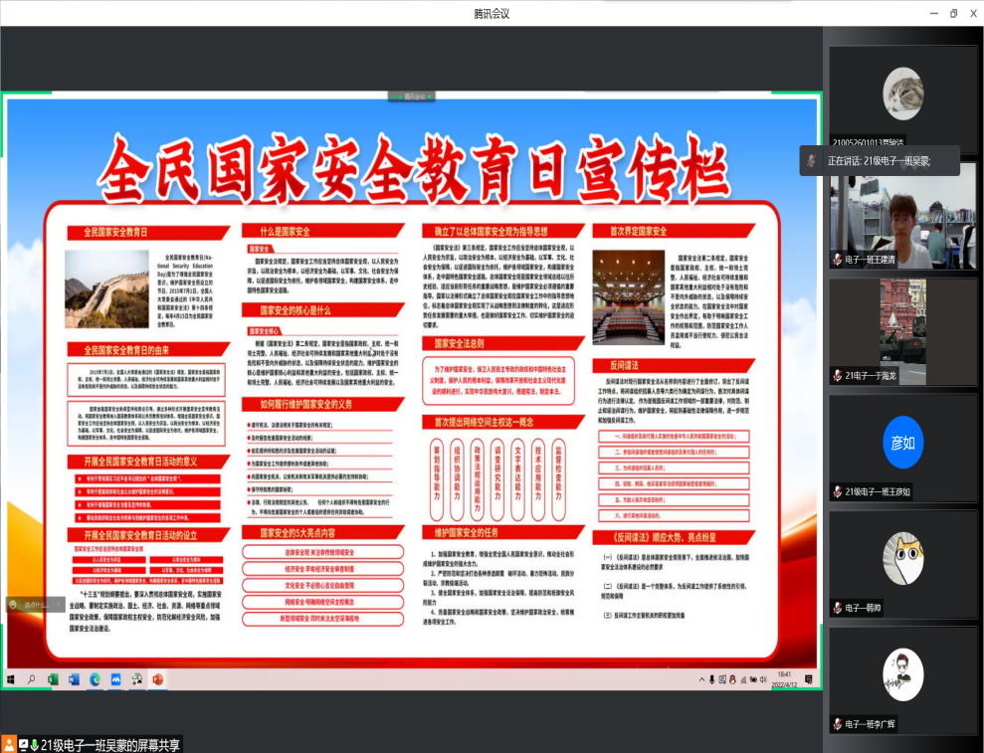Open the taskbar search magnifier icon
Viewport: 984px width, 753px height.
(x=32, y=679)
